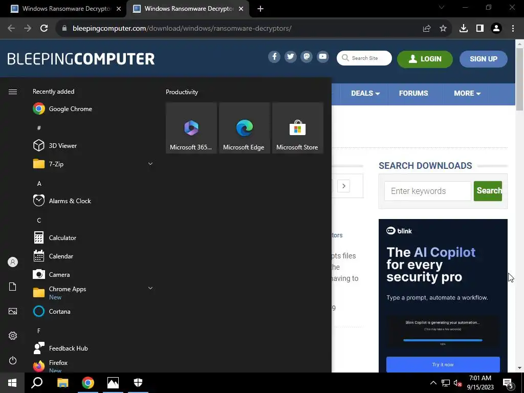
Task: Open BleepingComputer Mastodon icon
Action: pos(307,57)
